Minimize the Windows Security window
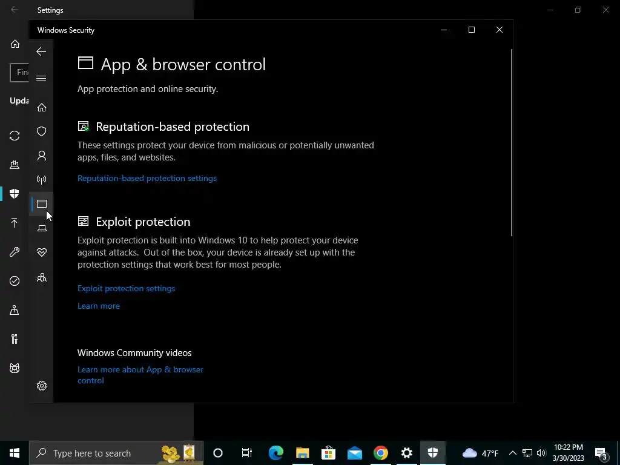The image size is (620, 465). point(444,30)
